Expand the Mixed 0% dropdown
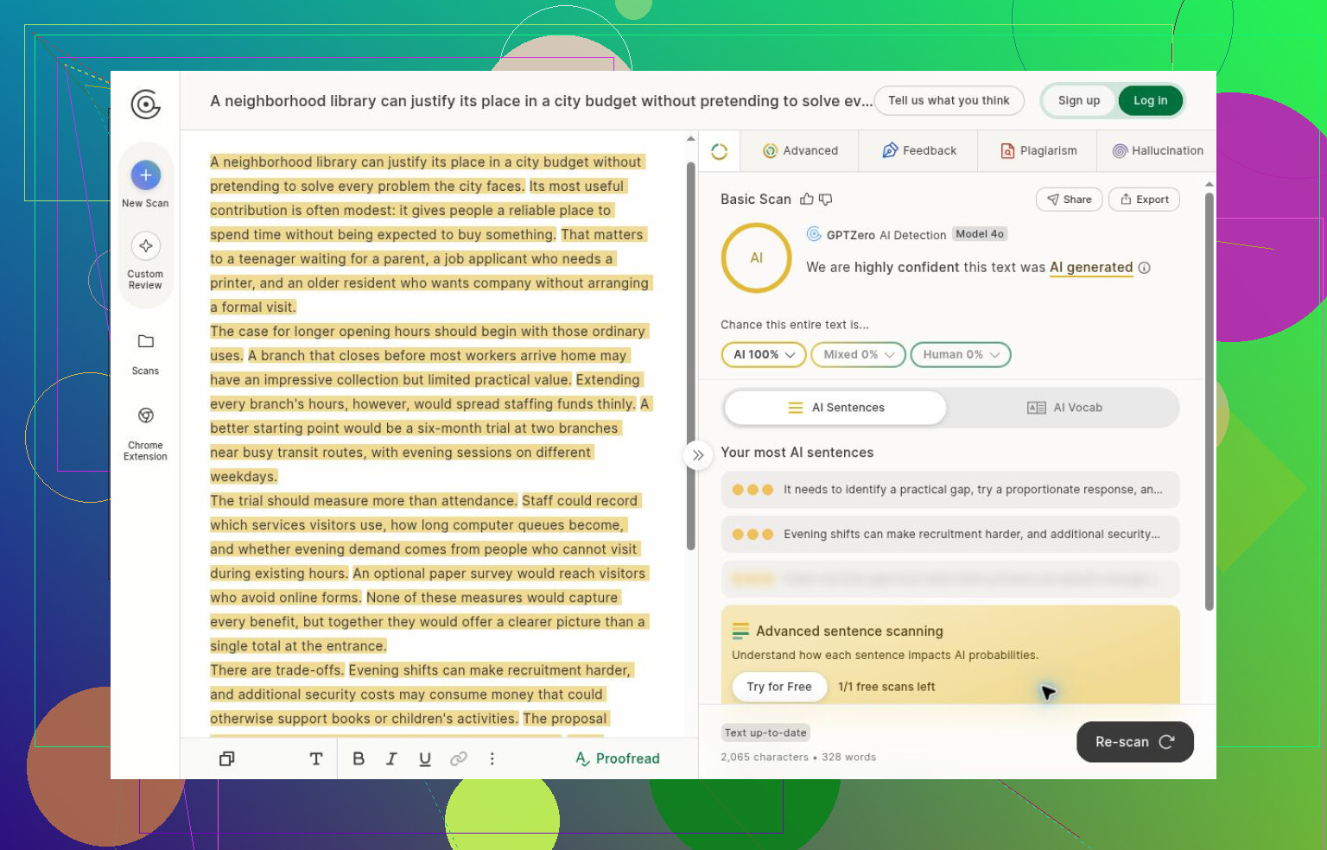 point(859,355)
